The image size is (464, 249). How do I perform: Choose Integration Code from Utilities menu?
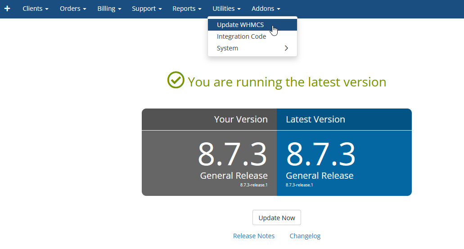252,36
